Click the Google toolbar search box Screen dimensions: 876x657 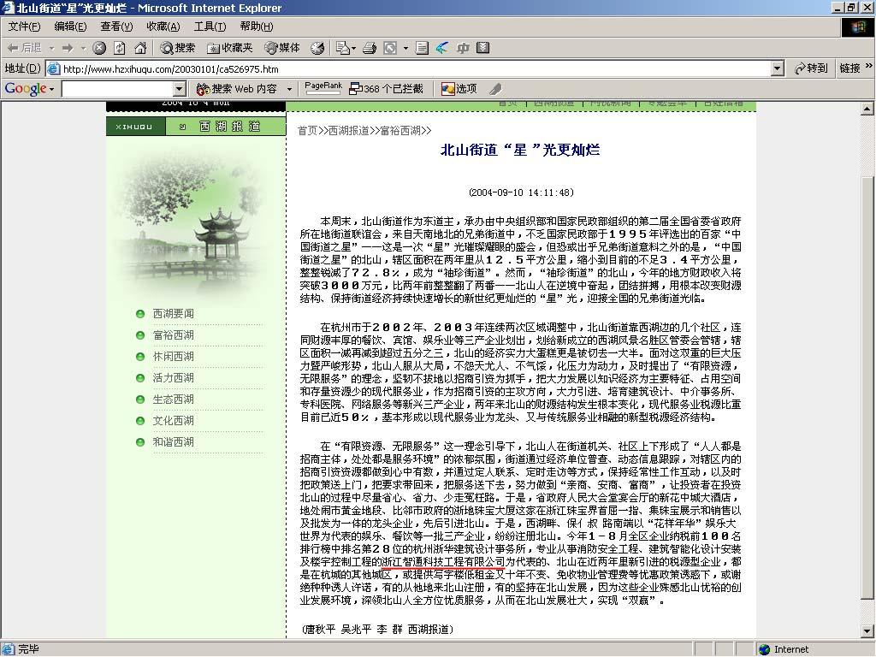click(x=117, y=89)
